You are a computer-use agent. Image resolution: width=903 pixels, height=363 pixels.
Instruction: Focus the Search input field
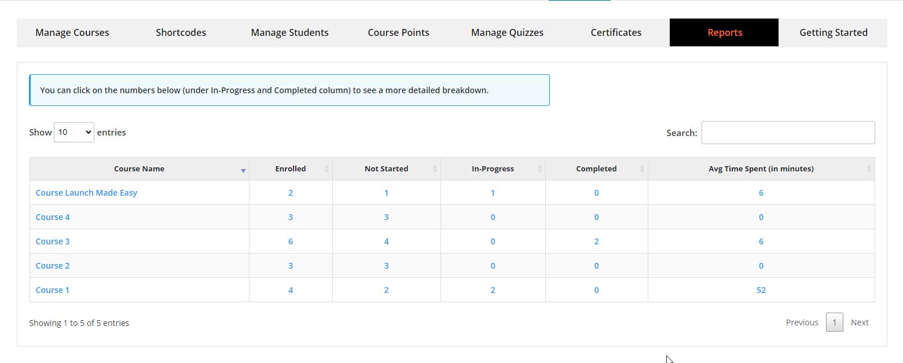[x=788, y=133]
